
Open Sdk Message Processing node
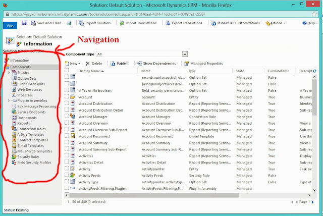(x=37, y=106)
